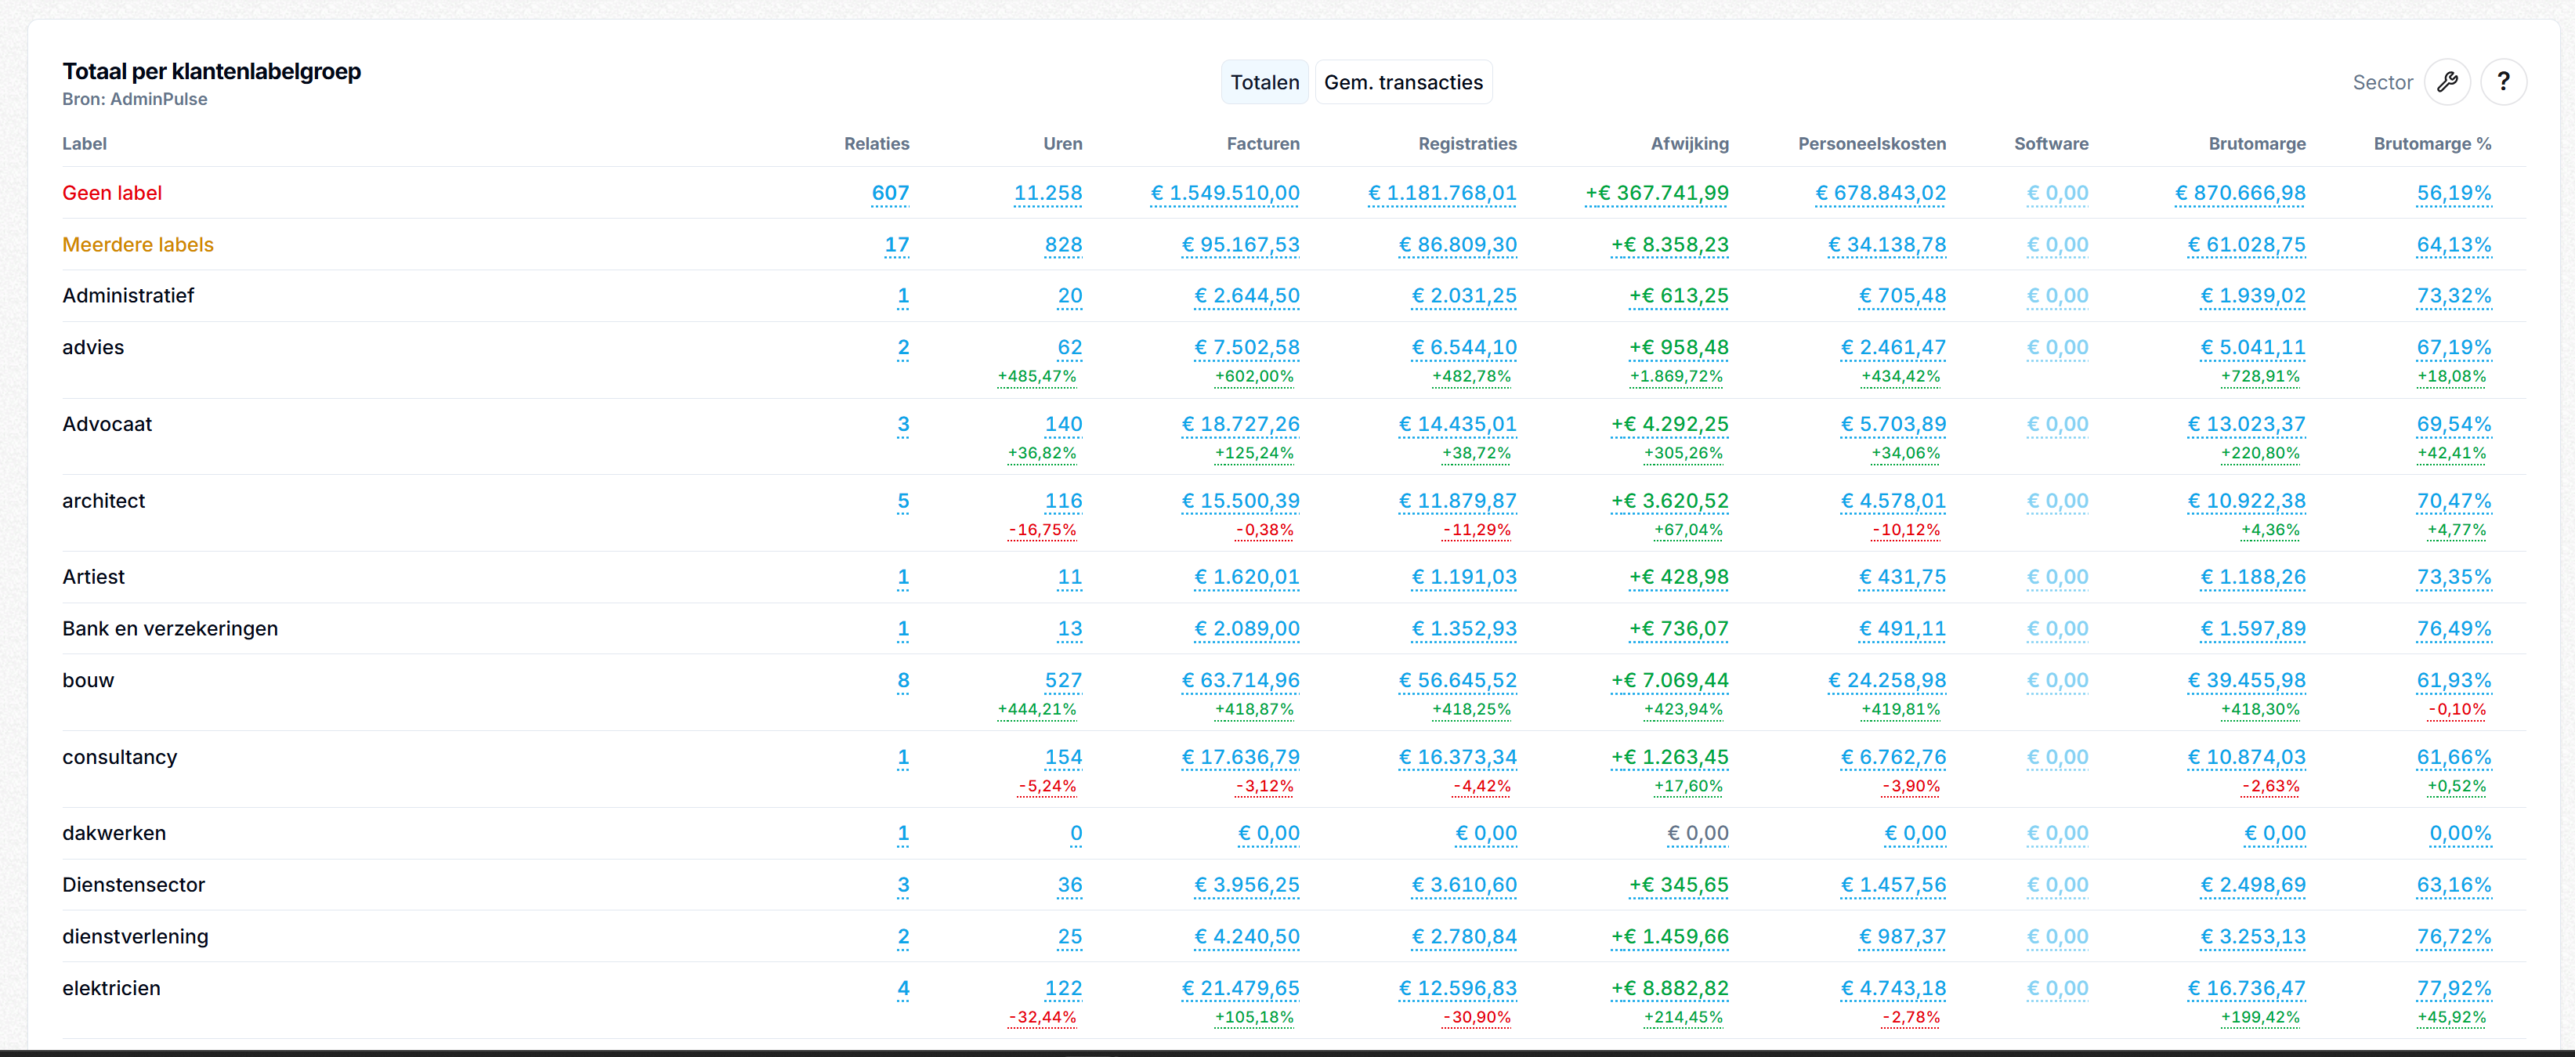Click Advocaat personeelskosten € 5.703,89
This screenshot has height=1057, width=2575.
pos(1893,424)
